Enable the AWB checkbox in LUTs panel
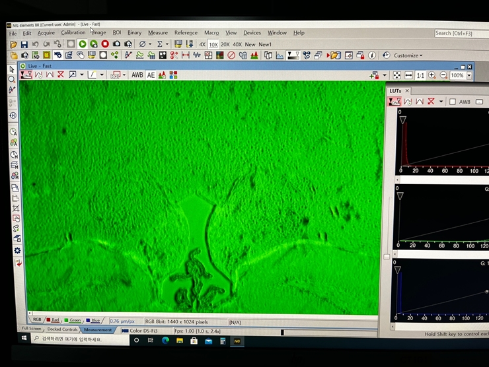The width and height of the screenshot is (489, 367). [x=453, y=102]
